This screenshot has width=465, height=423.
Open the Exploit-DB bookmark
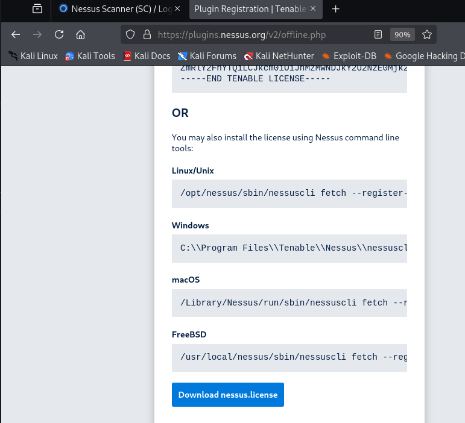coord(350,56)
